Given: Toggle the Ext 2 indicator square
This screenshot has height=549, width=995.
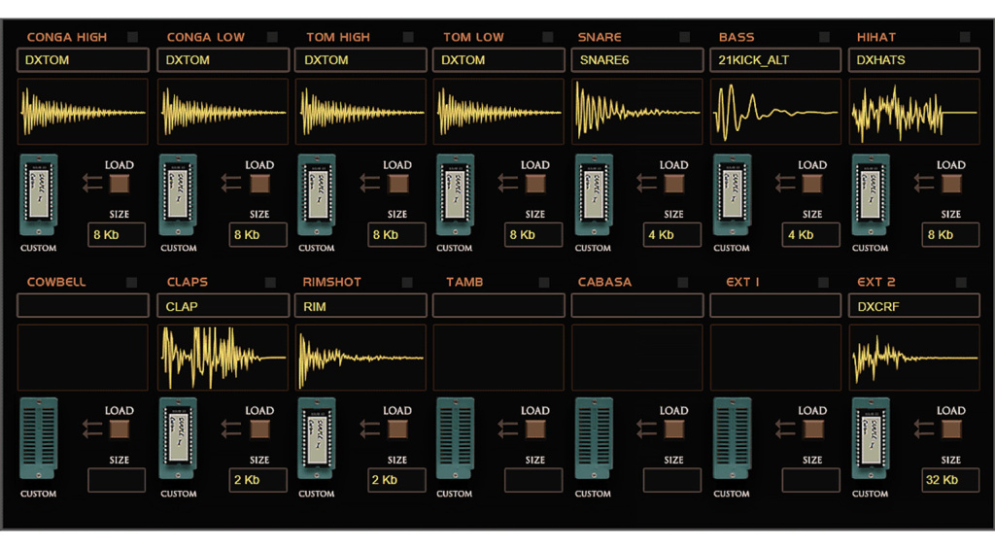Looking at the screenshot, I should tap(961, 282).
